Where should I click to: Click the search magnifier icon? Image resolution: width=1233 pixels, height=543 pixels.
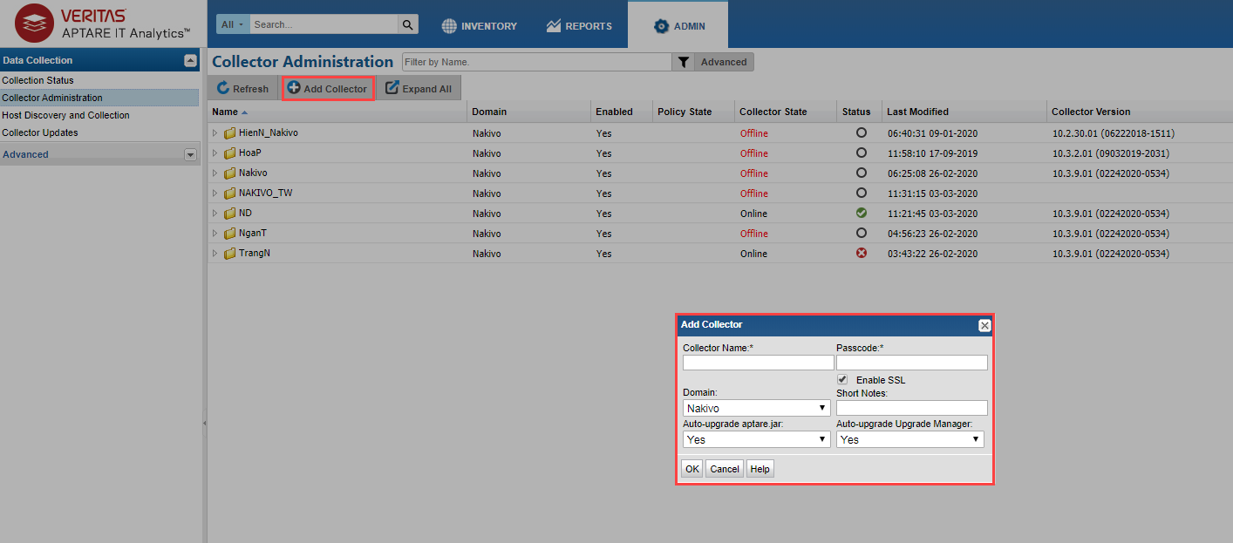pyautogui.click(x=408, y=24)
